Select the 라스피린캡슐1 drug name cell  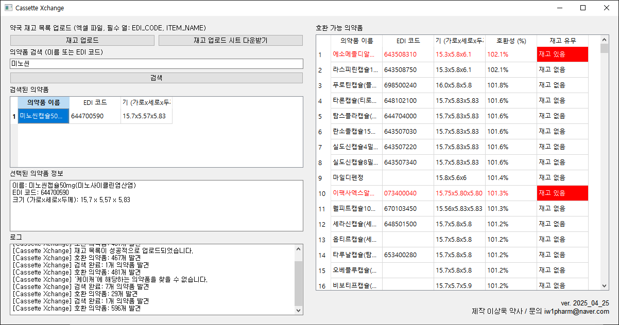pos(356,70)
